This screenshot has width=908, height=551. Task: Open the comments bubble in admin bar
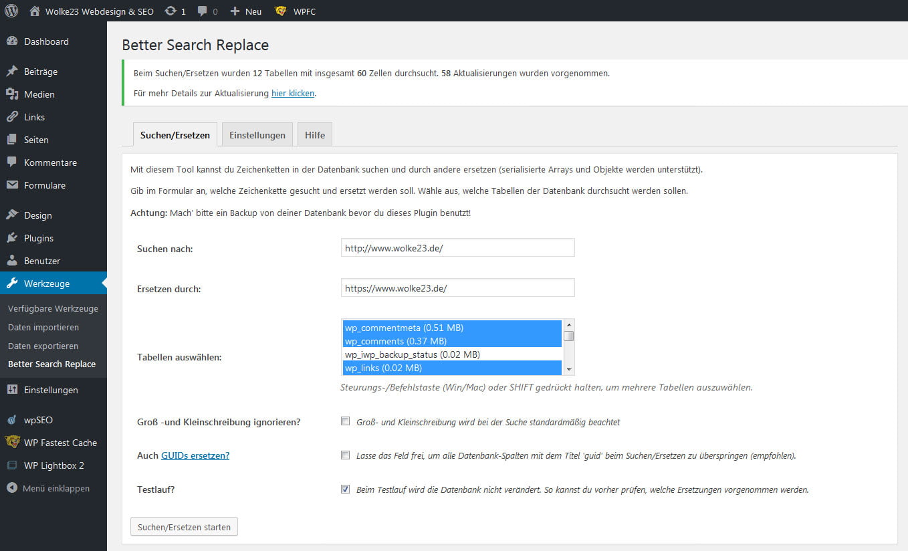[x=203, y=11]
